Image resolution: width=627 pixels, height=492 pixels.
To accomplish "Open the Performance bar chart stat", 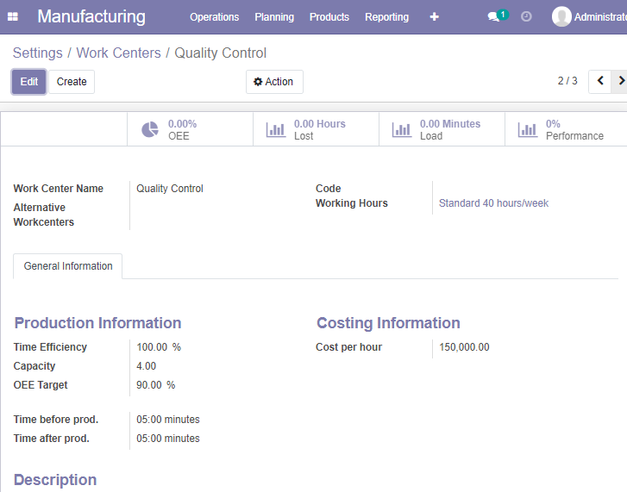I will pos(566,129).
